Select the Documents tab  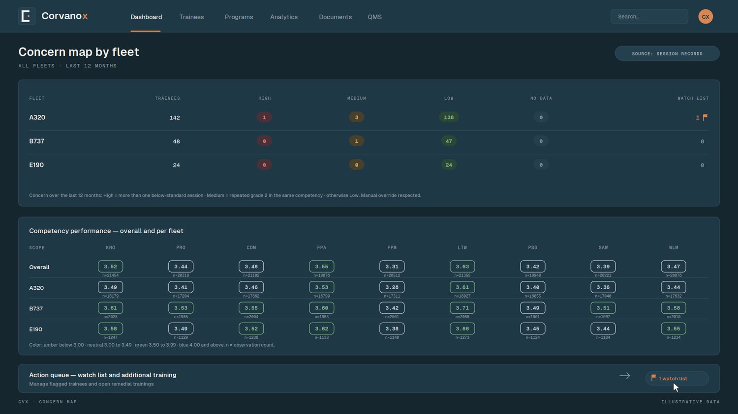coord(335,17)
